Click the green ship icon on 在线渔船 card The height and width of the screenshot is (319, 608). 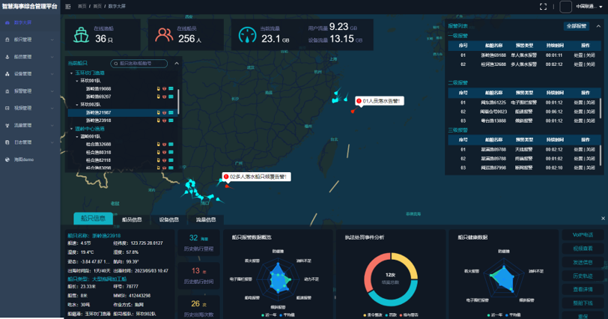pos(82,35)
